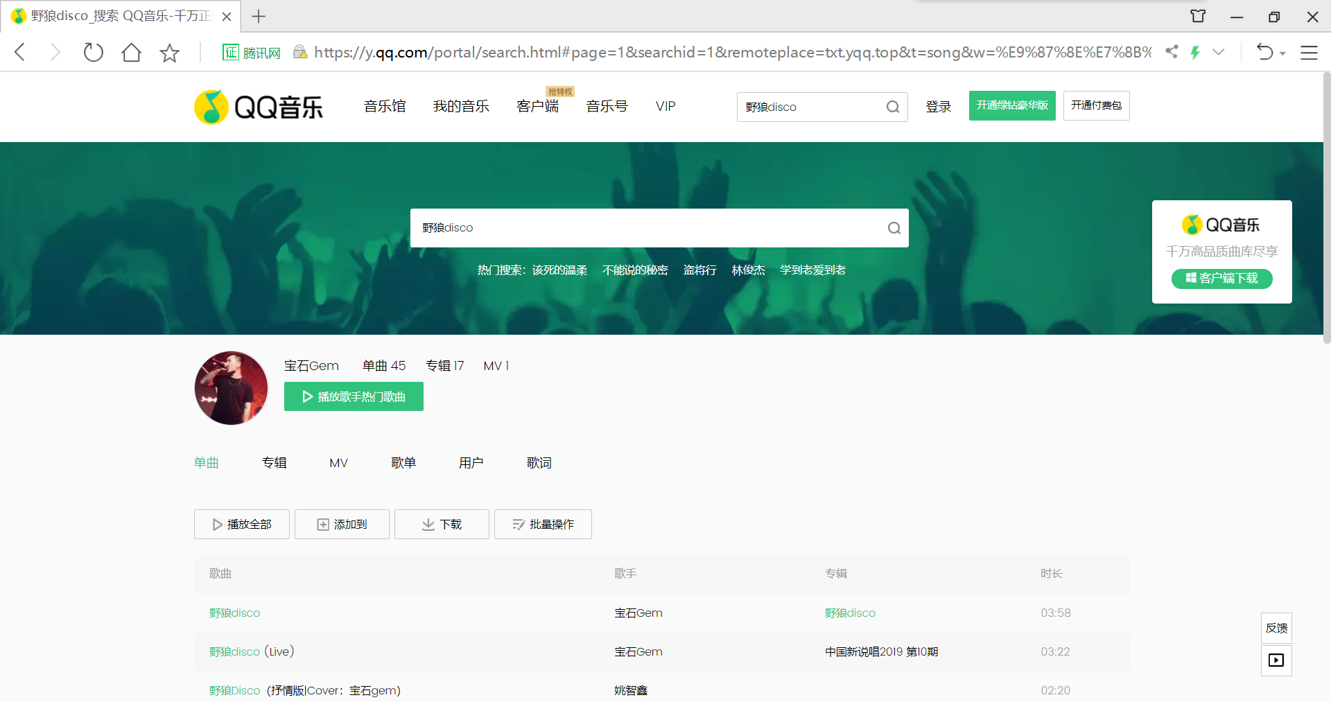The width and height of the screenshot is (1331, 702).
Task: Switch to the 专辑 tab
Action: pyautogui.click(x=274, y=463)
